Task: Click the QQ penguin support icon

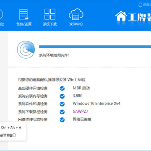Action: click(140, 5)
